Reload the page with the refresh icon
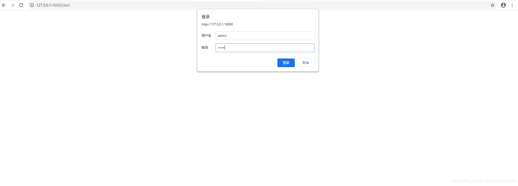The image size is (518, 186). click(21, 5)
